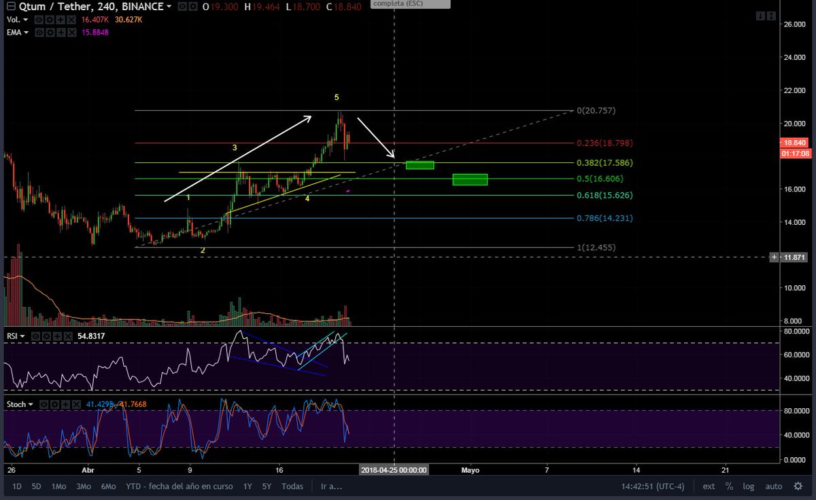
Task: Open Stoch indicator settings gear
Action: [x=54, y=404]
